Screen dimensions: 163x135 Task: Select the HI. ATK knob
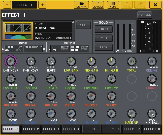(51, 114)
